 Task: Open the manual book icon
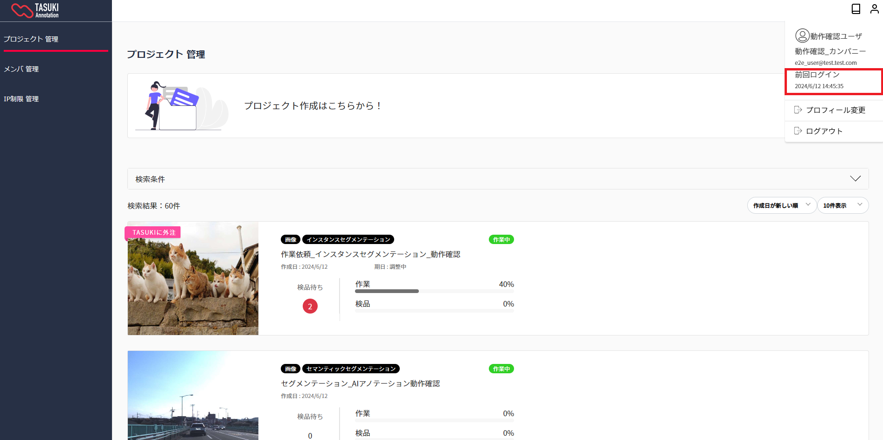click(856, 9)
